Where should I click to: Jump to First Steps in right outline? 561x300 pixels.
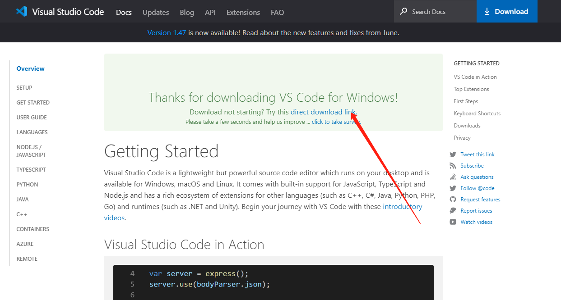(x=466, y=101)
